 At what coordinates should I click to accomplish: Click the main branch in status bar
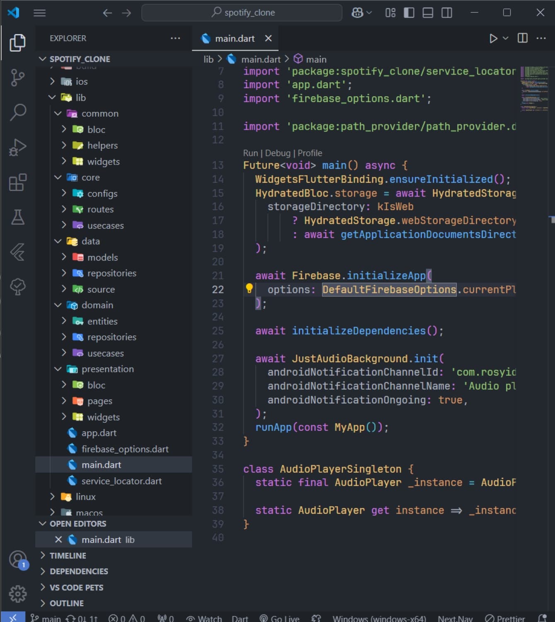46,618
